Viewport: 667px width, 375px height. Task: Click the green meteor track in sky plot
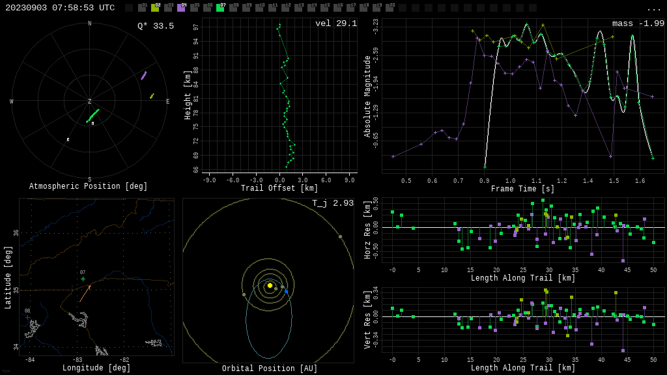point(92,116)
